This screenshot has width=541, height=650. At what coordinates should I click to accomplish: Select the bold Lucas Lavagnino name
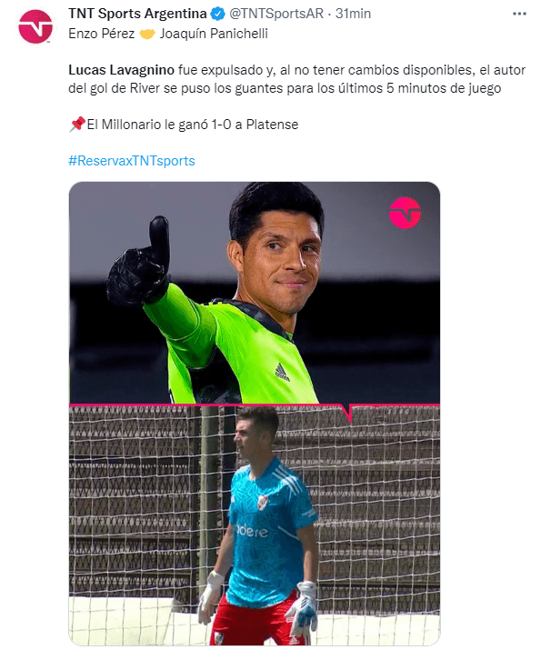coord(121,70)
